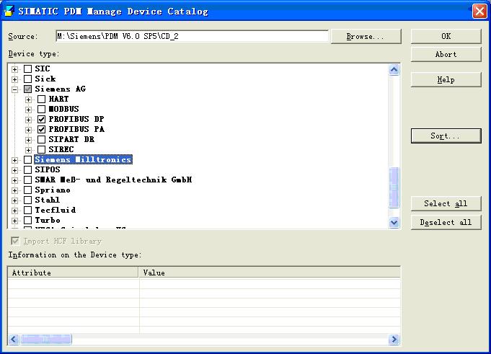The height and width of the screenshot is (354, 491).
Task: Click the OK button
Action: point(446,36)
